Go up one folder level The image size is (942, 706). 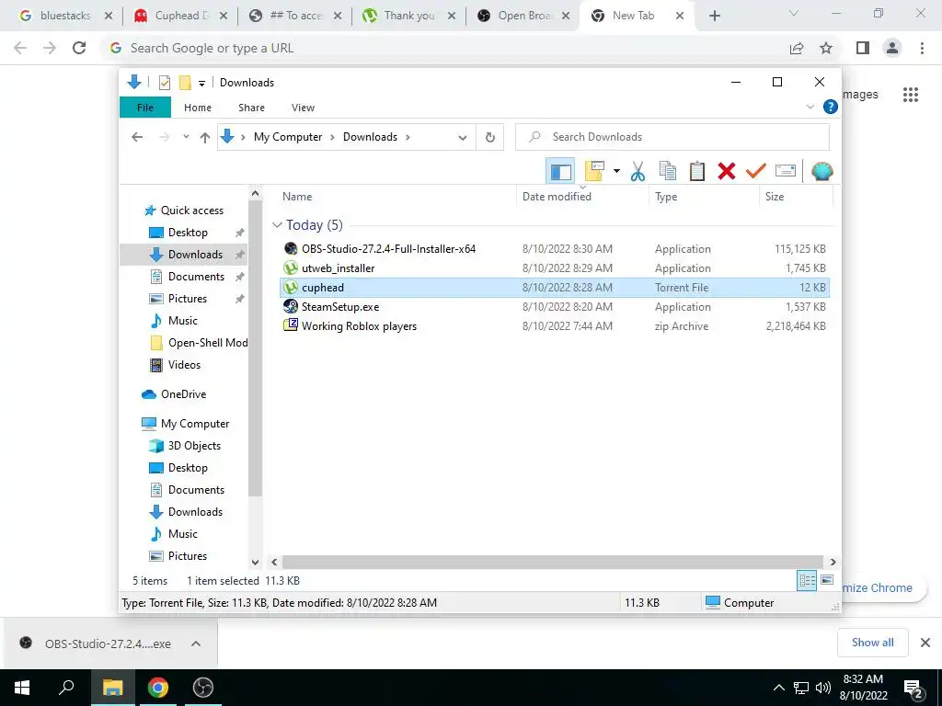click(x=205, y=138)
